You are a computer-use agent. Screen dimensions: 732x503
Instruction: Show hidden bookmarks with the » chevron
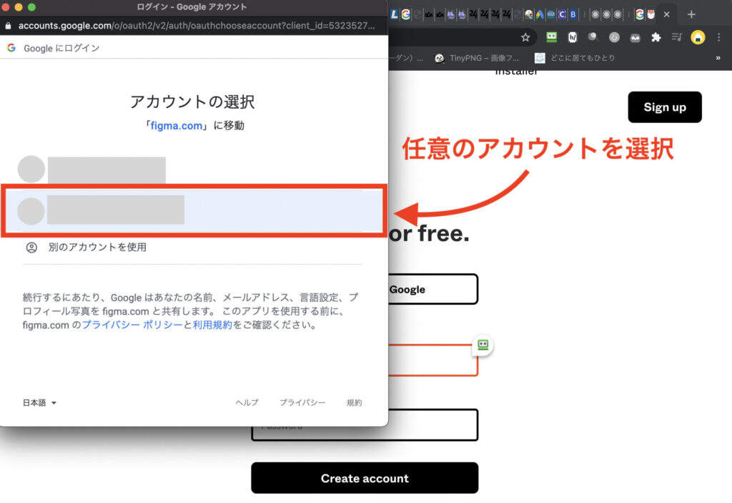click(718, 58)
